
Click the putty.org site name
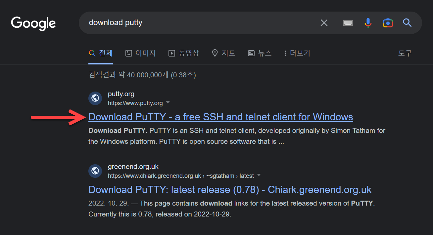point(121,94)
